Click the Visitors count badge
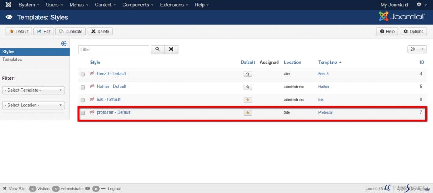The height and width of the screenshot is (193, 433). (x=33, y=189)
